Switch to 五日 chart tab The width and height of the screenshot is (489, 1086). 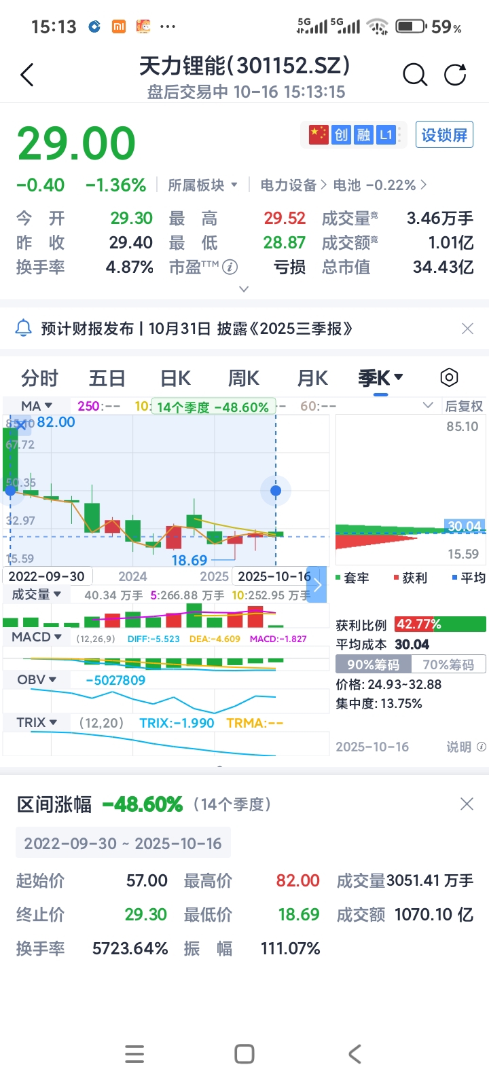tap(107, 378)
